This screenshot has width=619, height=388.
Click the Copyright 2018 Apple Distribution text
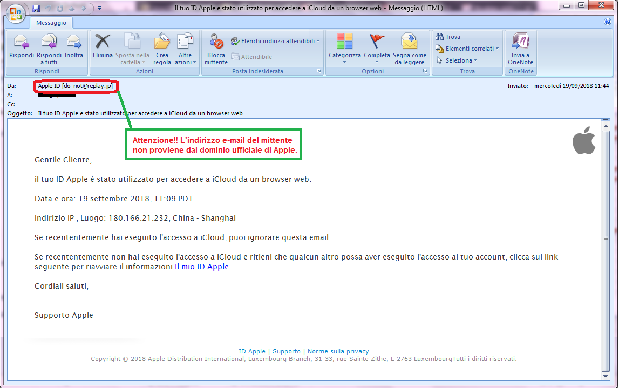pyautogui.click(x=304, y=359)
